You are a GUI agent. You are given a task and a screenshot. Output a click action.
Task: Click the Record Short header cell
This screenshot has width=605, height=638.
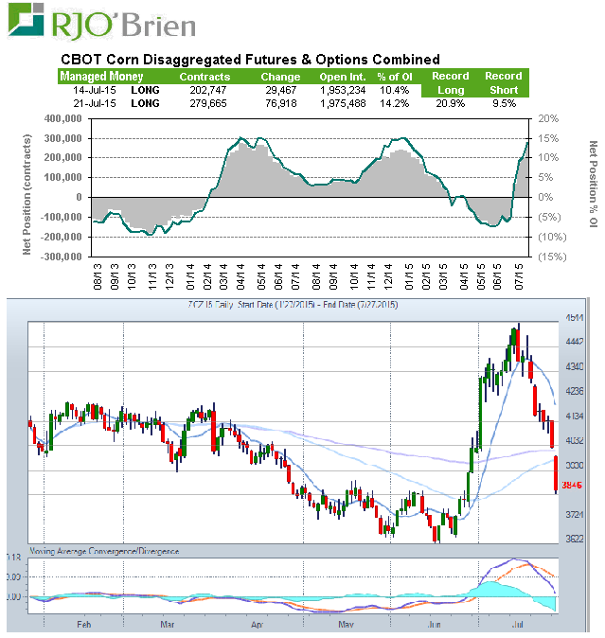[503, 82]
